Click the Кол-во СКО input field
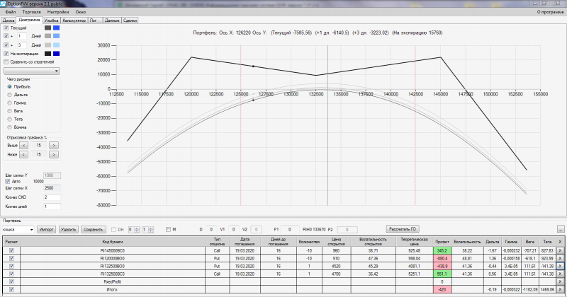567x297 pixels. click(x=52, y=197)
